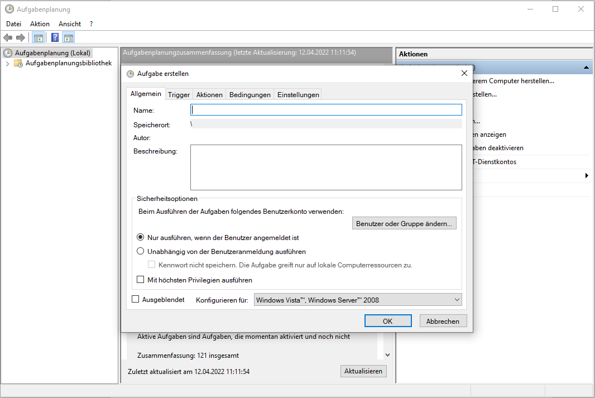Image resolution: width=595 pixels, height=398 pixels.
Task: Open the Aktion menu
Action: pos(40,24)
